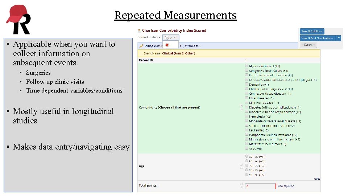Check Solid tumor (non metastatic)
Viewport: 348px width, 196px height.
(x=246, y=126)
